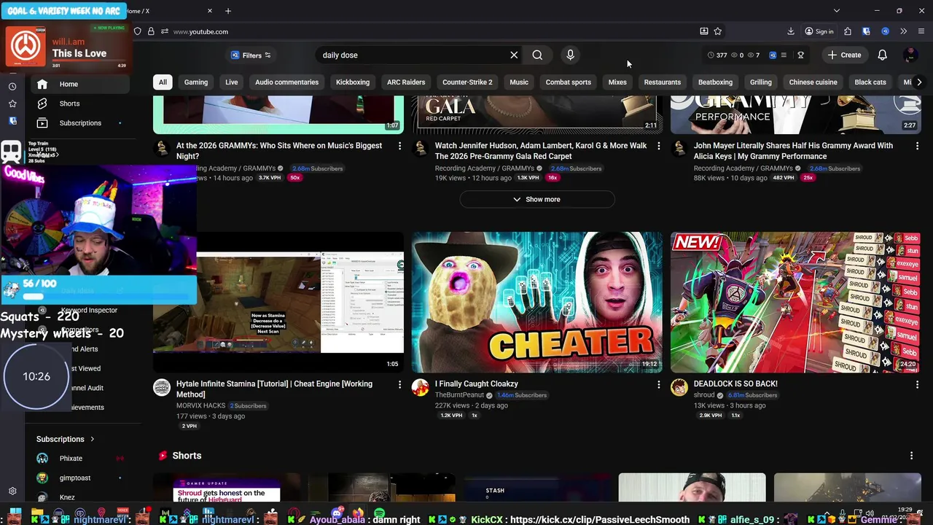The width and height of the screenshot is (933, 525).
Task: Bookmark this page with star icon
Action: [x=718, y=31]
